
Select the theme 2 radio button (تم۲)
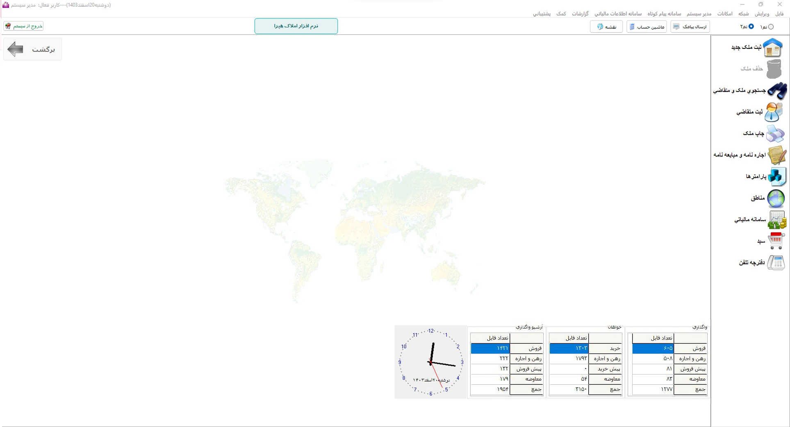(x=751, y=27)
